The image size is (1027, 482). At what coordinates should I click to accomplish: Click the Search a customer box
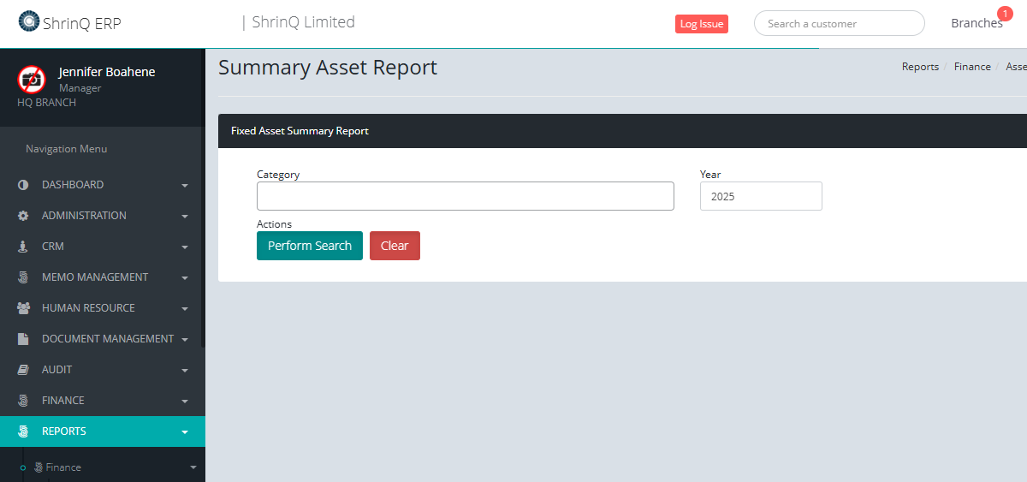coord(839,24)
